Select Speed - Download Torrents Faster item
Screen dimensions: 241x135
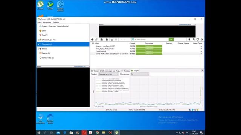point(55,26)
